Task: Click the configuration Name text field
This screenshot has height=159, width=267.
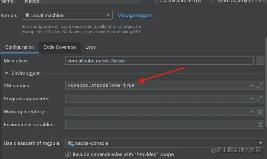Action: coord(82,2)
